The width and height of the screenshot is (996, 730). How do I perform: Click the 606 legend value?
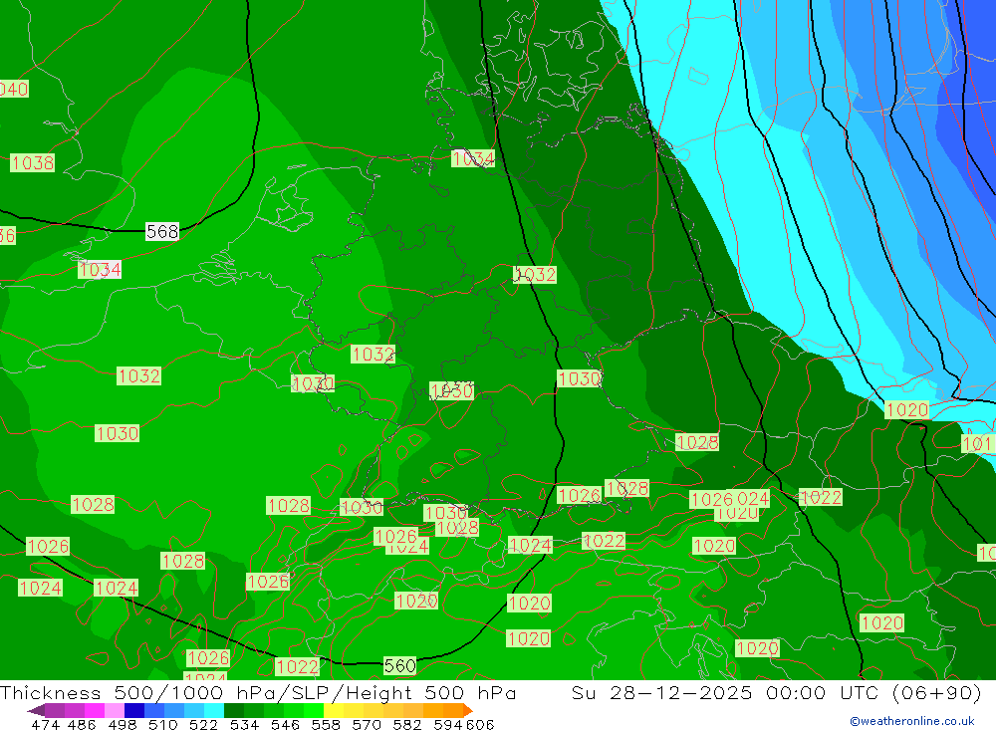(480, 724)
